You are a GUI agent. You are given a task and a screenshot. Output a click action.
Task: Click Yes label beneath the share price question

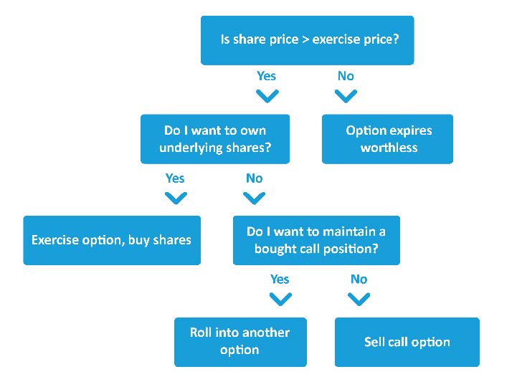point(267,76)
